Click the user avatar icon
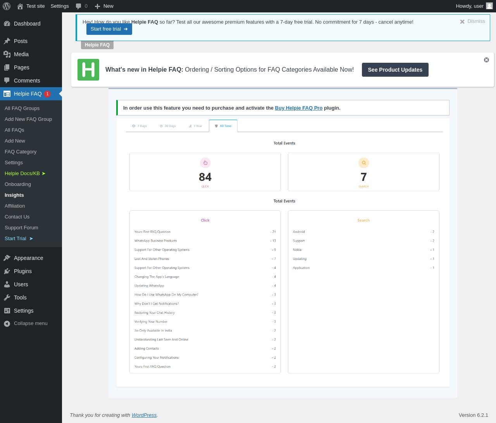496x423 pixels. pos(489,6)
